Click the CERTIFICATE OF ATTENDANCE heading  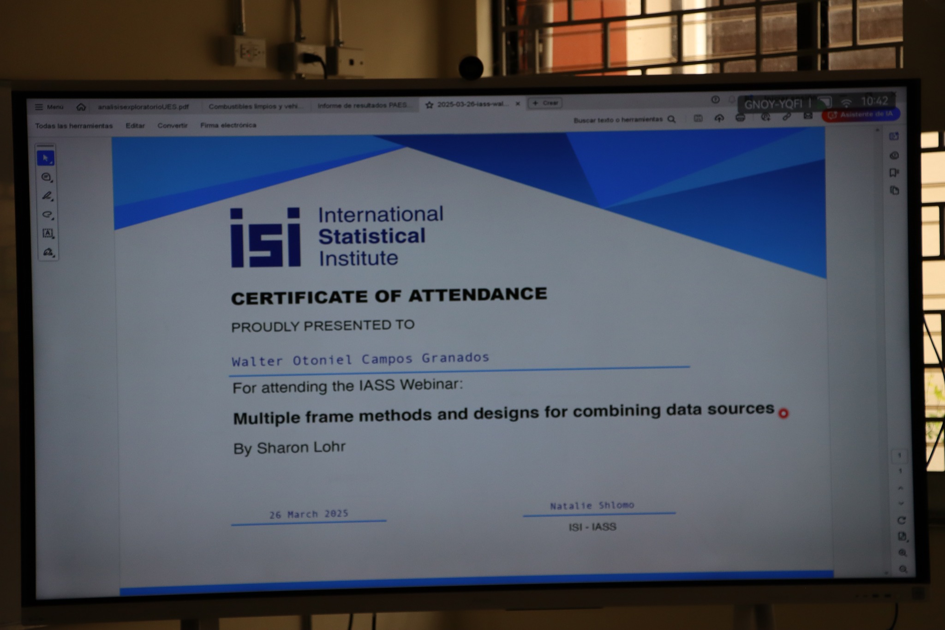389,296
